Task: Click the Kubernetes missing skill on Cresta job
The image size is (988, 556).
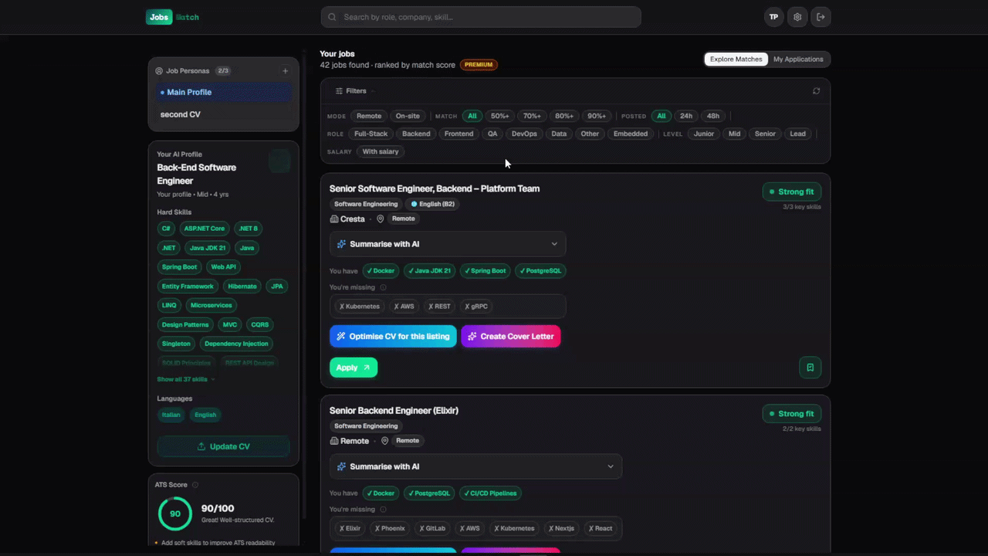Action: pyautogui.click(x=360, y=307)
